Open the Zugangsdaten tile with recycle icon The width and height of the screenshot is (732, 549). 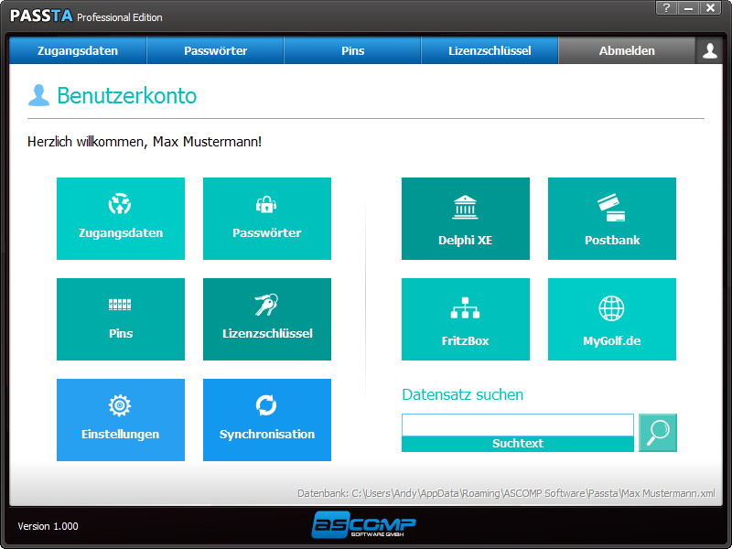121,219
